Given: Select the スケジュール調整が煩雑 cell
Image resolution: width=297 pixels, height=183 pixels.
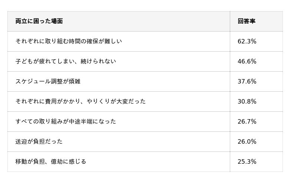Looking at the screenshot, I should [x=48, y=81].
